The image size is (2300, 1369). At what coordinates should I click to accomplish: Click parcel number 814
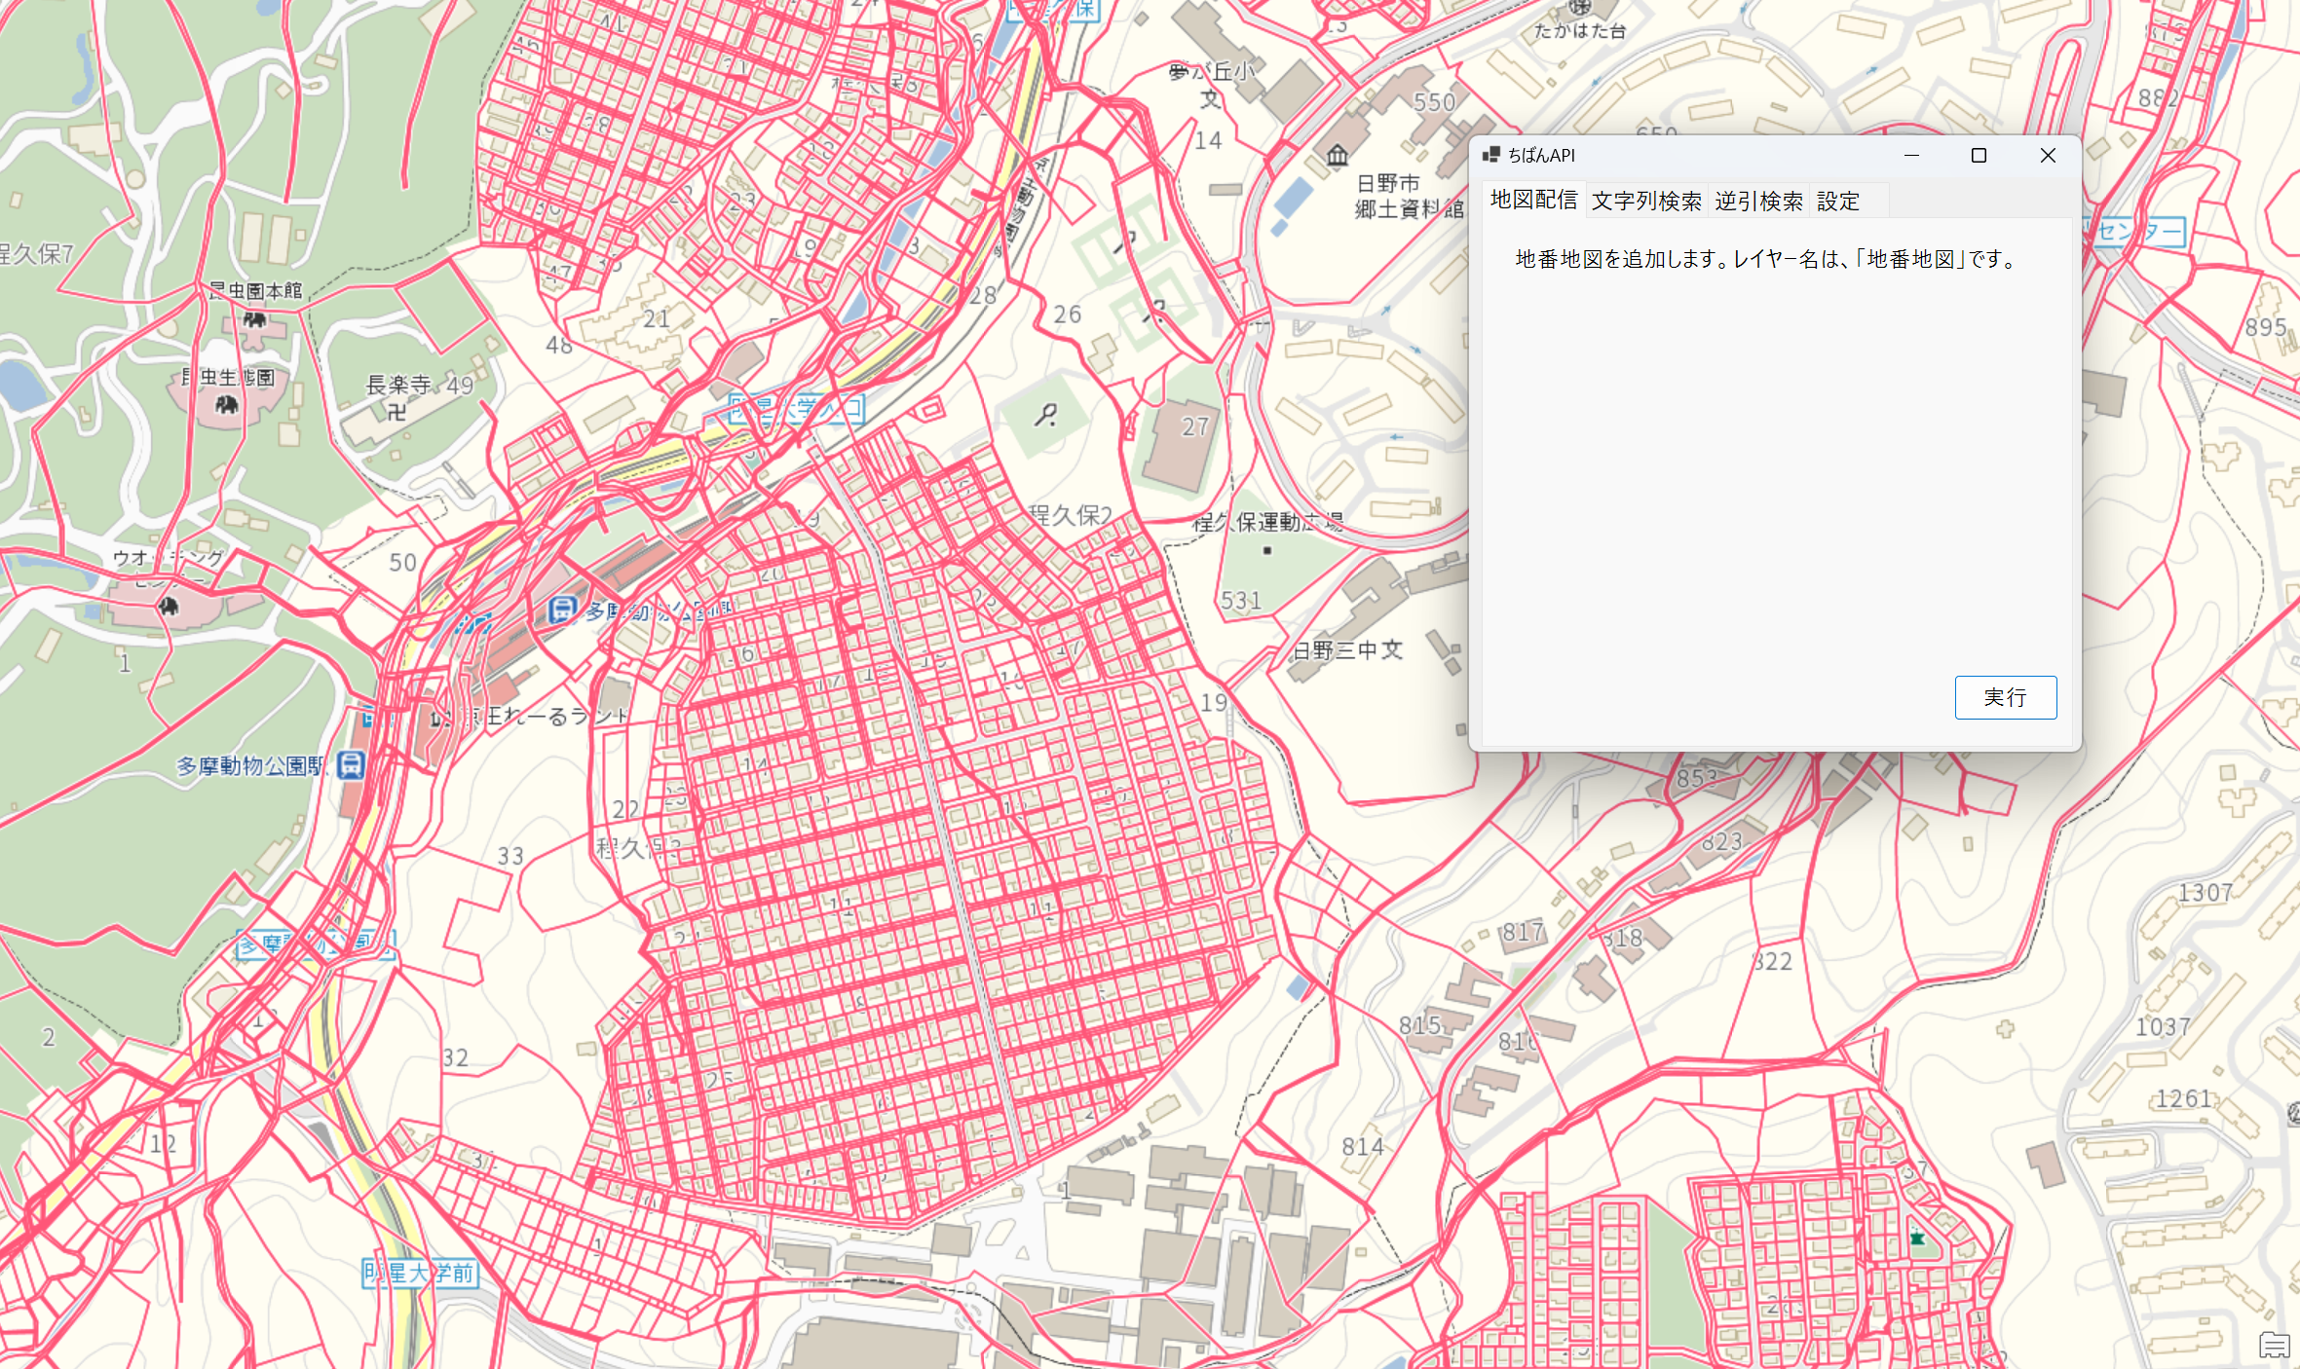tap(1363, 1147)
